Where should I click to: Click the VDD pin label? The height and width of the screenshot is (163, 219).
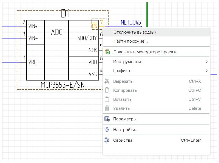(93, 62)
